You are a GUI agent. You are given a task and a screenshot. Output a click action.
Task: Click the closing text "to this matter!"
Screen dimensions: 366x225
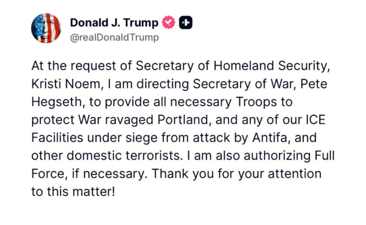(x=73, y=192)
